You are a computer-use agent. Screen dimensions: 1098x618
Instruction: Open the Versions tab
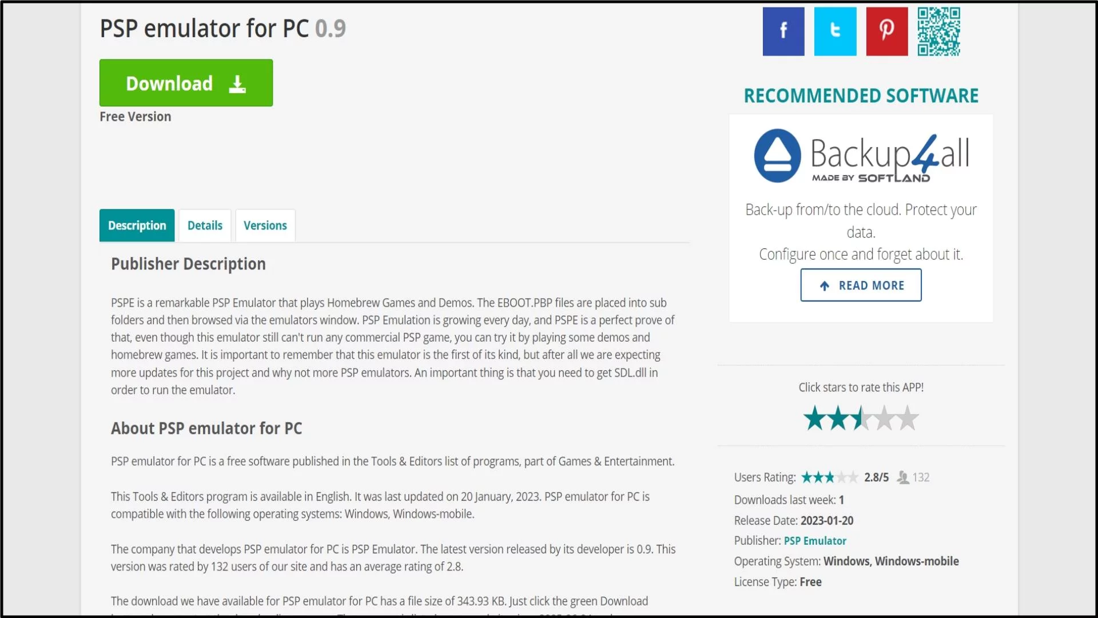coord(265,225)
